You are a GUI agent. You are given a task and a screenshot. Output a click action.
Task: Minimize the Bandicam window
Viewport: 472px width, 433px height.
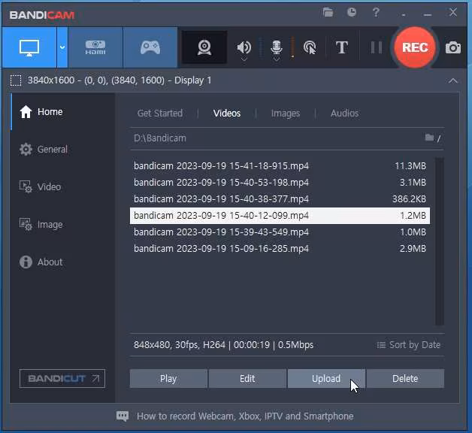click(428, 14)
